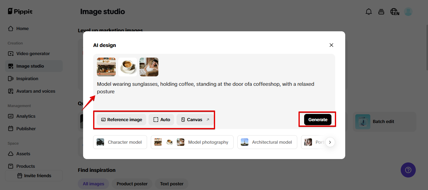428x190 pixels.
Task: Open Video generator in sidebar
Action: click(33, 54)
